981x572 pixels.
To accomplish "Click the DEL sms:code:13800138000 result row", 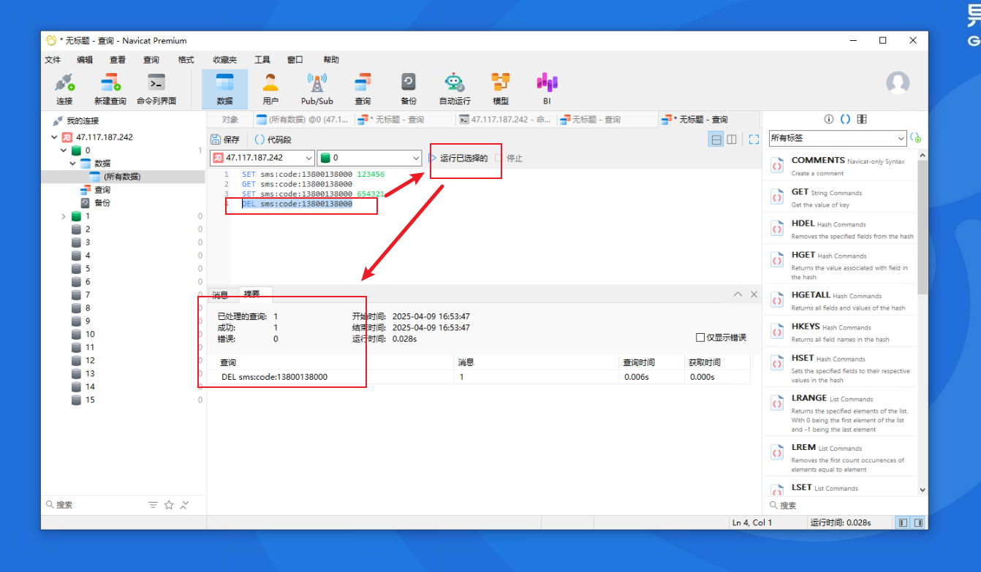I will (479, 377).
